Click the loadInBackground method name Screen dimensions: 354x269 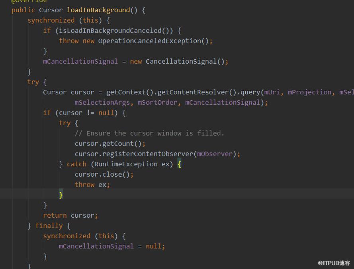tap(98, 10)
